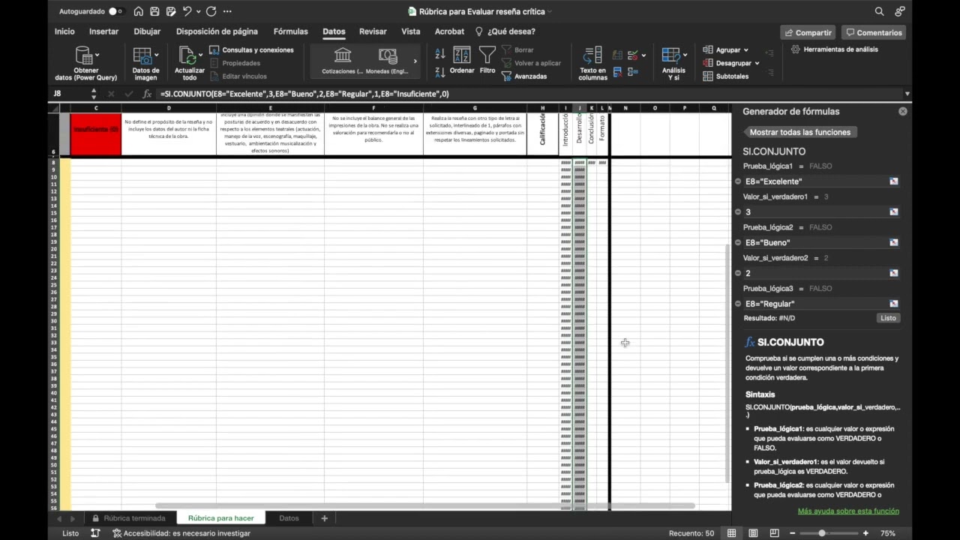Click the Name Box showing J8
960x540 pixels.
coord(69,94)
